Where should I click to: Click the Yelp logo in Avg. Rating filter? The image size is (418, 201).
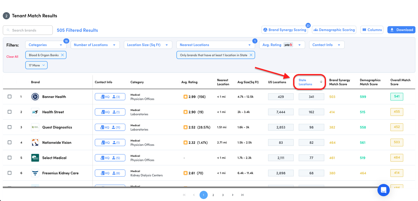tap(288, 45)
